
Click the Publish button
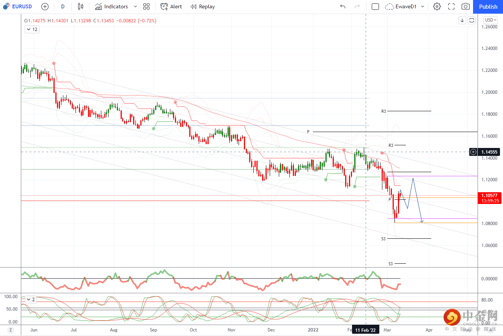point(488,6)
